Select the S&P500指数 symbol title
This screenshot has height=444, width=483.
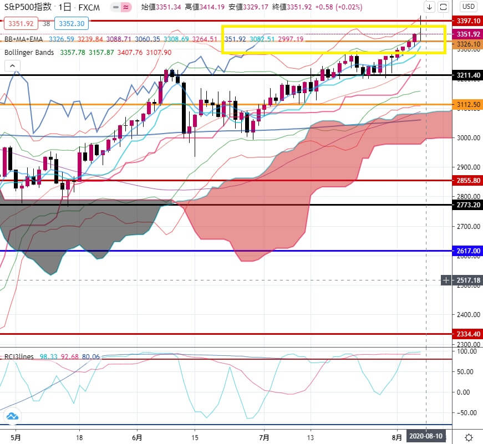tap(28, 7)
